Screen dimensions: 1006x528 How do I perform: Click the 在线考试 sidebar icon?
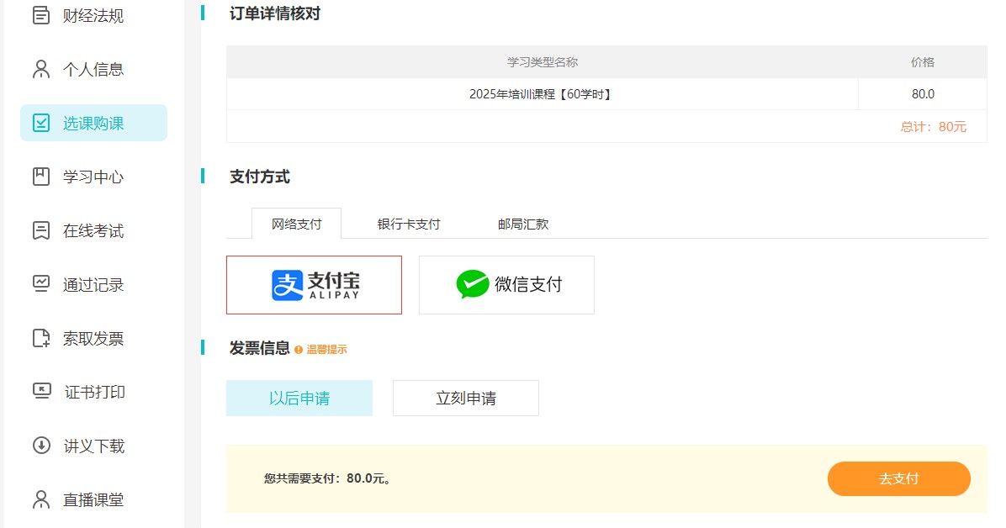click(41, 230)
